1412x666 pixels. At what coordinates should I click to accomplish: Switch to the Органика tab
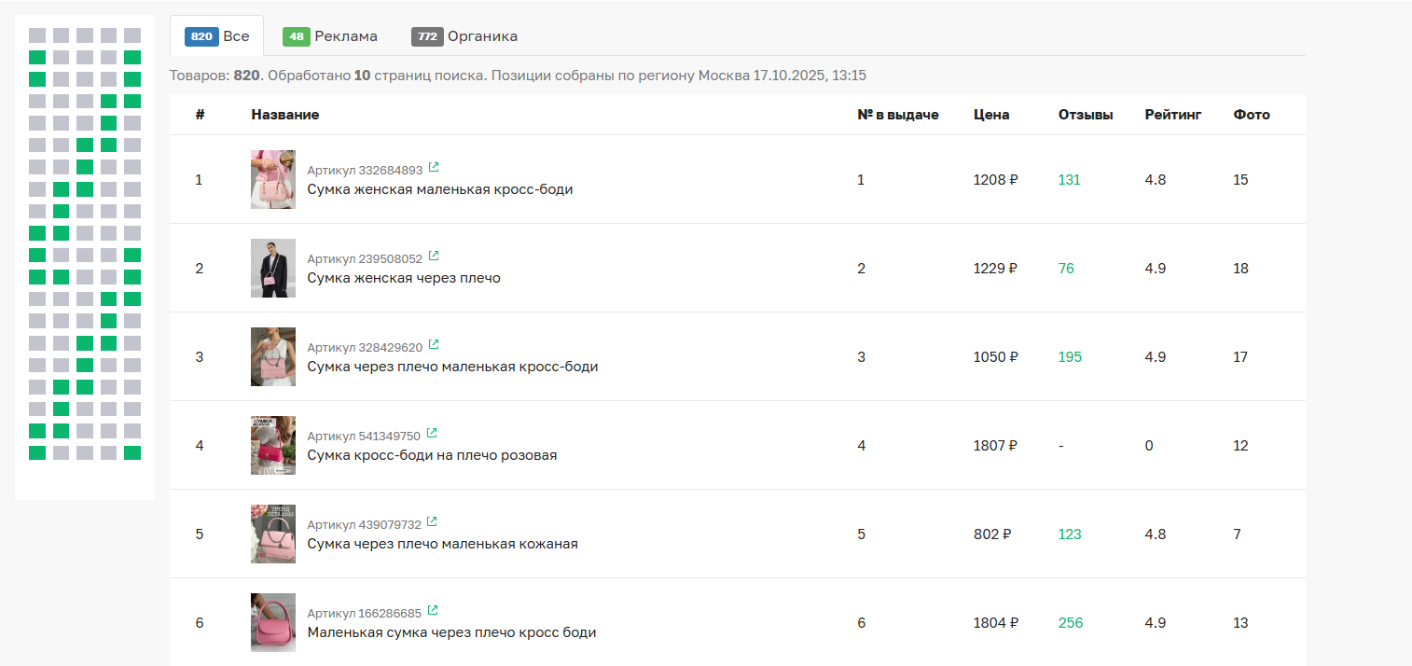click(464, 36)
